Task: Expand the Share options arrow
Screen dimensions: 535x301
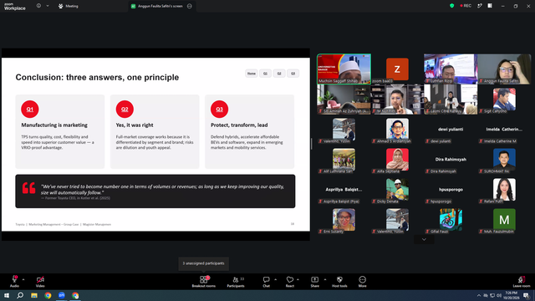Action: pyautogui.click(x=325, y=279)
